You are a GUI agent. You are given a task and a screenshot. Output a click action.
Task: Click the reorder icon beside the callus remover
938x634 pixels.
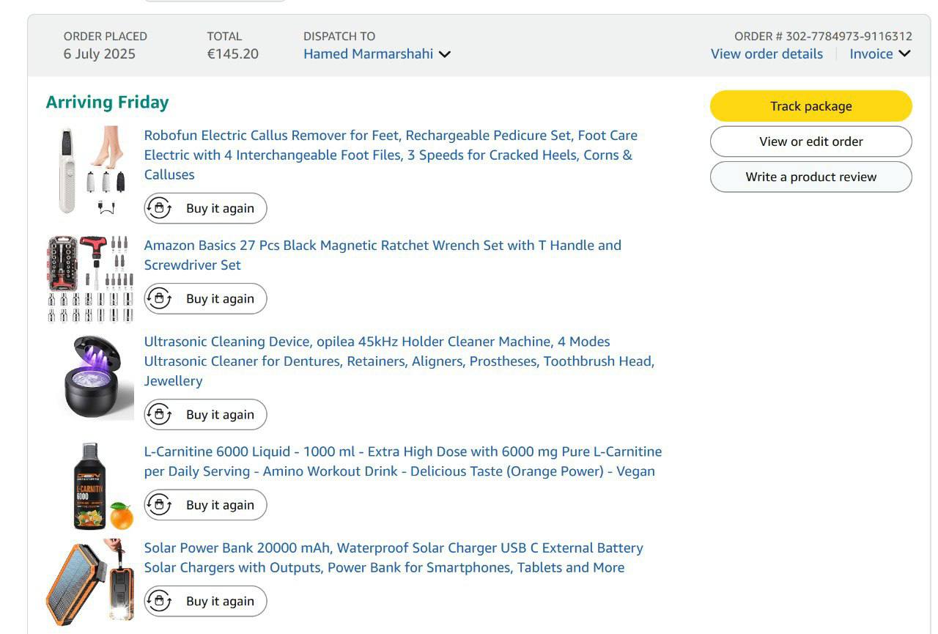tap(159, 208)
